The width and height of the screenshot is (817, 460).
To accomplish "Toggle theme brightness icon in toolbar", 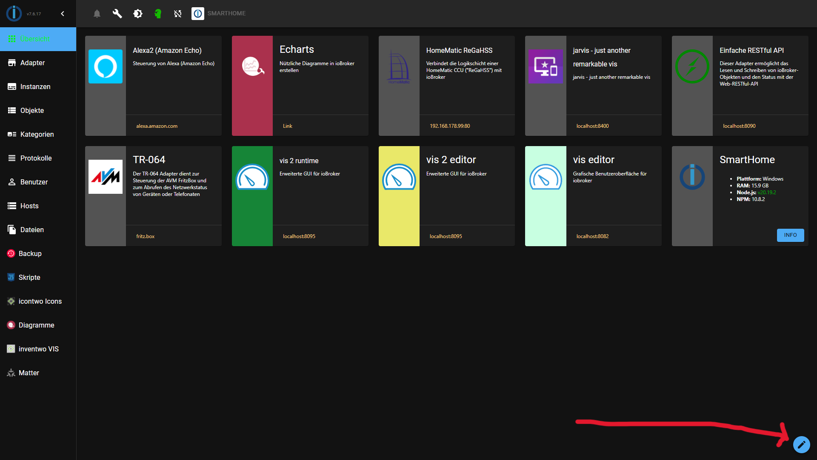I will click(x=138, y=14).
